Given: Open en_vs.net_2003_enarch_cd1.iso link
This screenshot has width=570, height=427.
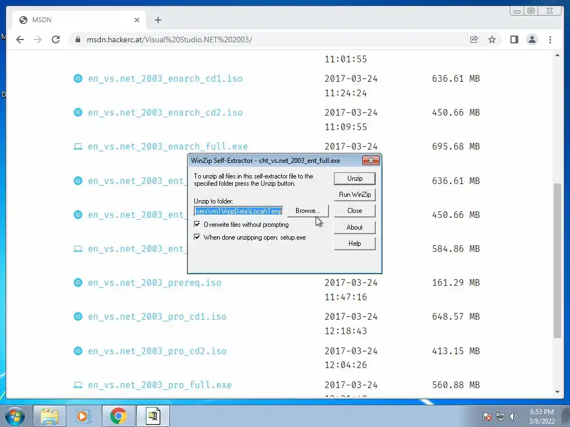Looking at the screenshot, I should (165, 79).
